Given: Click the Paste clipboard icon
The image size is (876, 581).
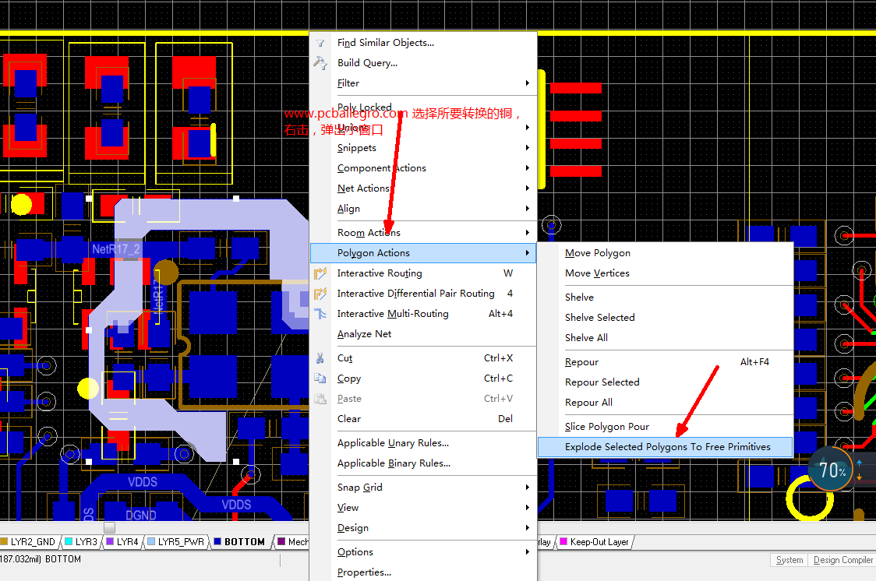Looking at the screenshot, I should [x=320, y=399].
